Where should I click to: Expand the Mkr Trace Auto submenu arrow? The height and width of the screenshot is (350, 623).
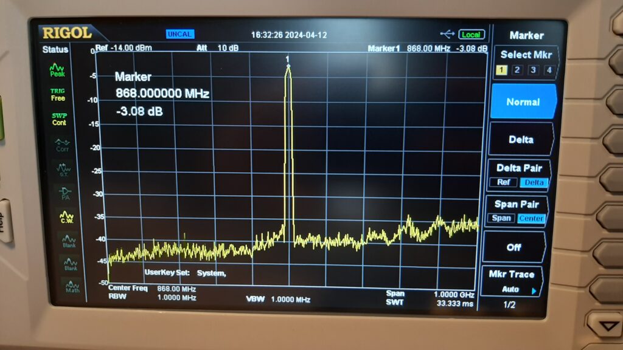coord(534,290)
